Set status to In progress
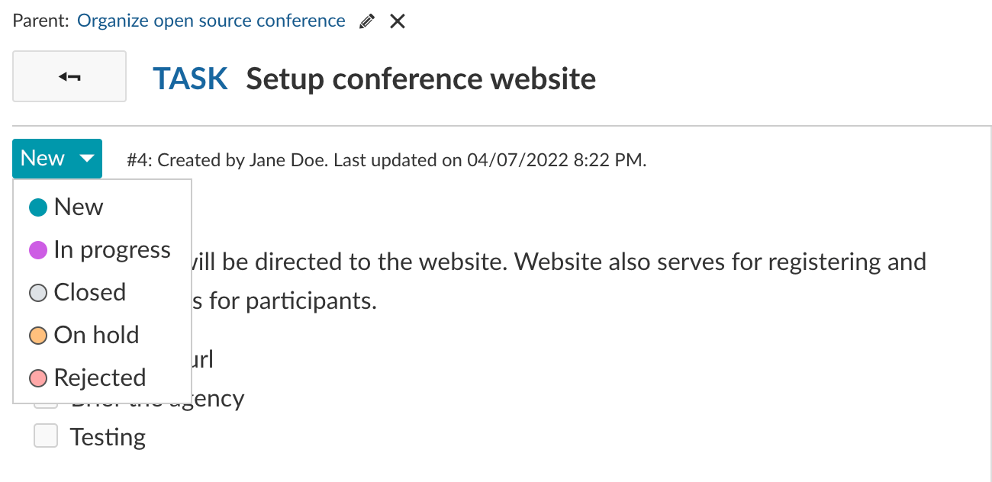The width and height of the screenshot is (992, 482). tap(111, 249)
